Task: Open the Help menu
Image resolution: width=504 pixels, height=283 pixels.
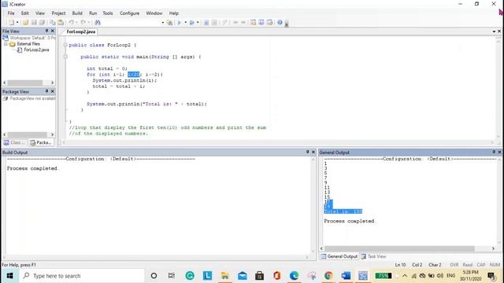Action: pyautogui.click(x=173, y=13)
